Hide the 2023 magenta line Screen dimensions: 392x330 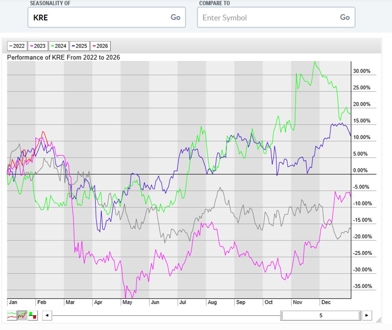pyautogui.click(x=38, y=46)
